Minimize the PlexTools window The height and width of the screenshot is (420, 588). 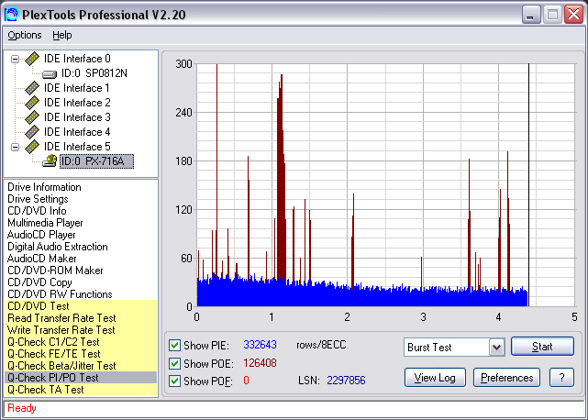(531, 15)
